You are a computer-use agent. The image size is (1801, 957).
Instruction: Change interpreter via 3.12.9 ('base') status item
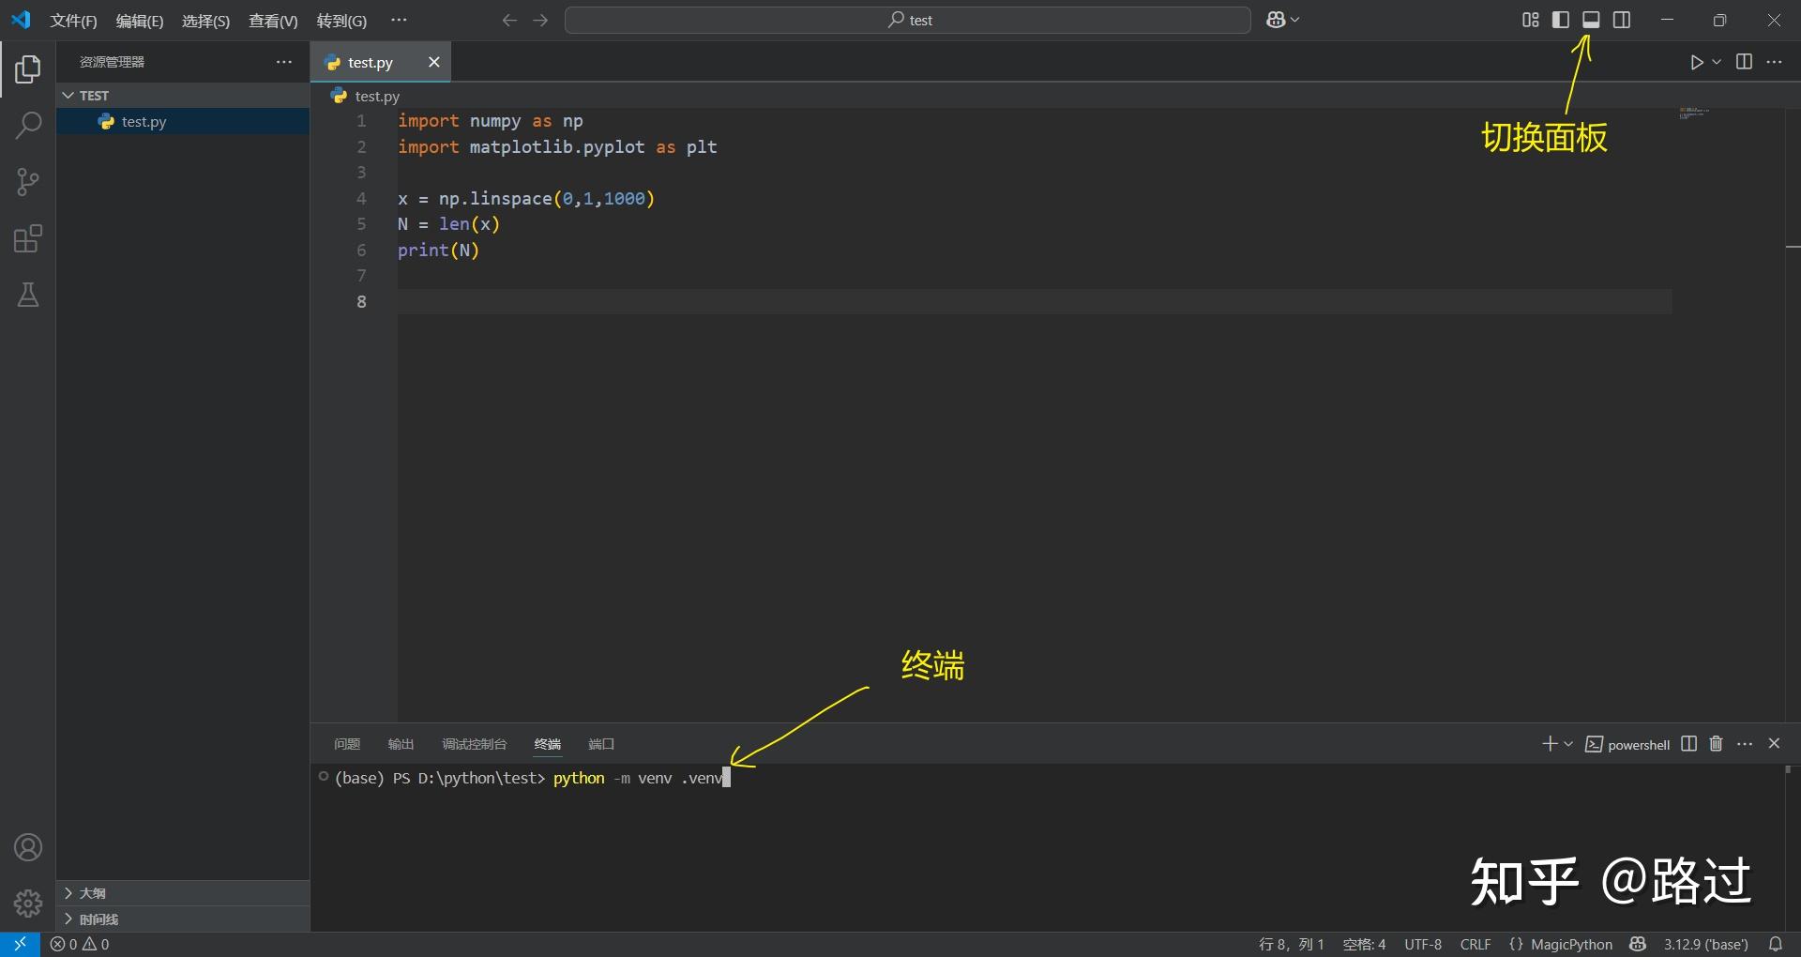(x=1703, y=944)
